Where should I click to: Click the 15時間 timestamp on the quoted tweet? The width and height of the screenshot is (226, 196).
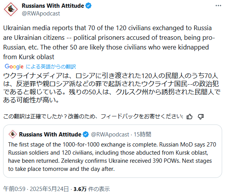[x=142, y=135]
